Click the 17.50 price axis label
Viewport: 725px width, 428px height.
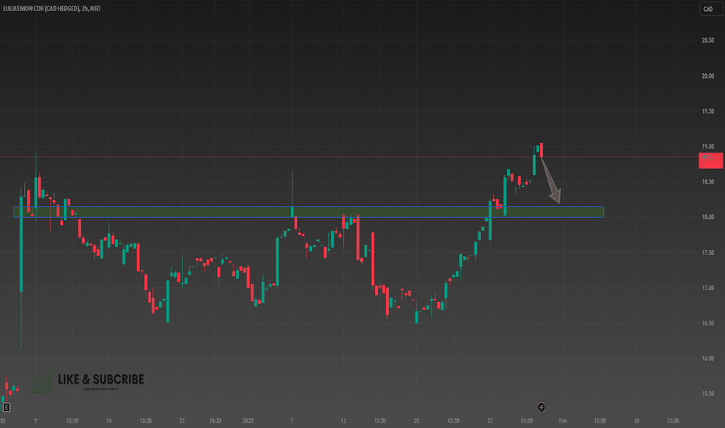point(707,253)
